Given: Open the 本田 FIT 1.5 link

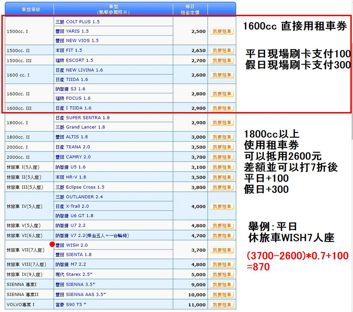Looking at the screenshot, I should (69, 50).
